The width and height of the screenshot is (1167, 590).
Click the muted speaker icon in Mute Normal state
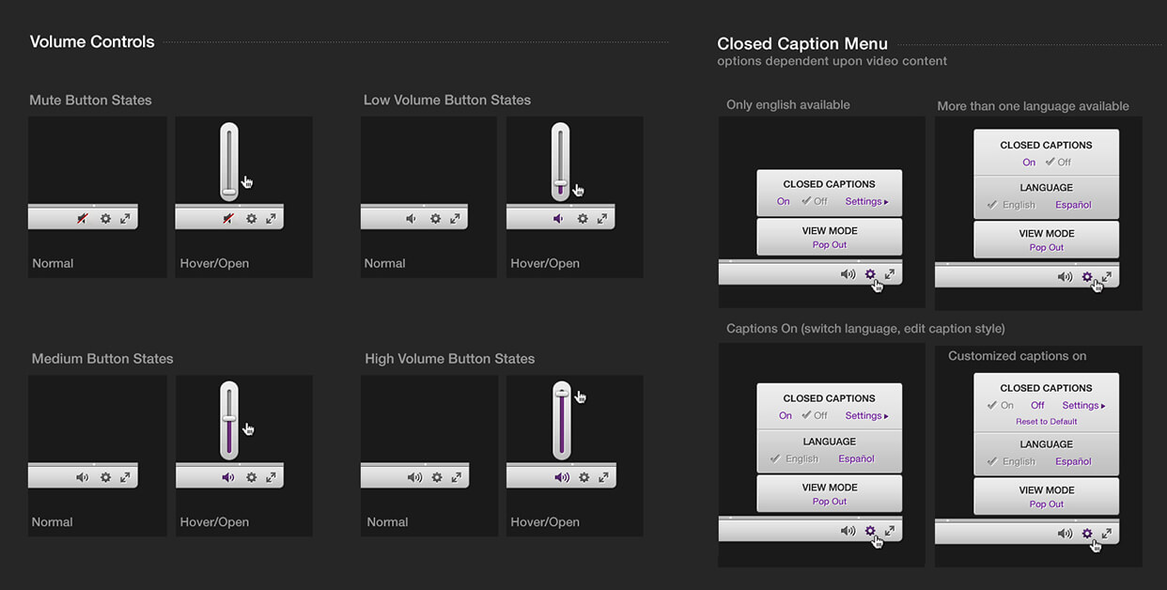pyautogui.click(x=82, y=216)
